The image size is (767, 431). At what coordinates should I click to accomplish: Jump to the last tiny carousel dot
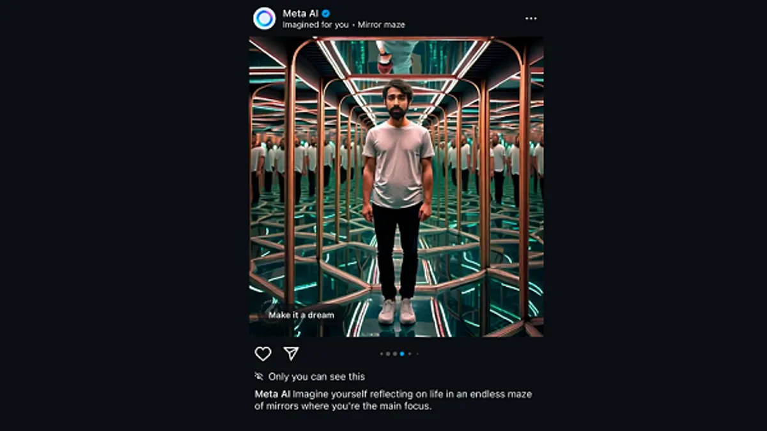[417, 354]
